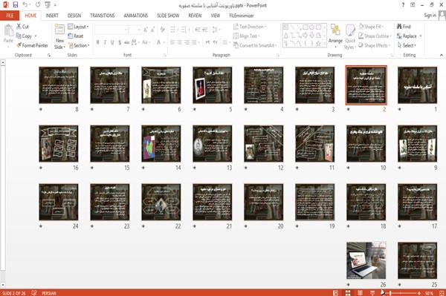Viewport: 446px width, 296px height.
Task: Open the Clipboard dialog launcher
Action: tap(49, 55)
